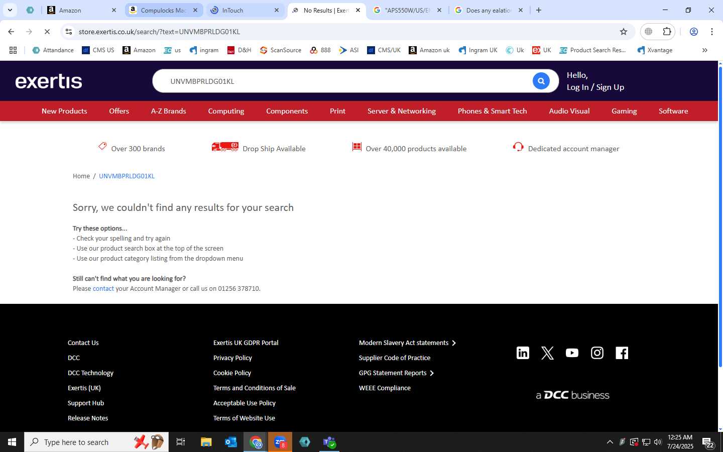Open tab search dropdown arrow
Screen dimensions: 723x452
[x=10, y=10]
